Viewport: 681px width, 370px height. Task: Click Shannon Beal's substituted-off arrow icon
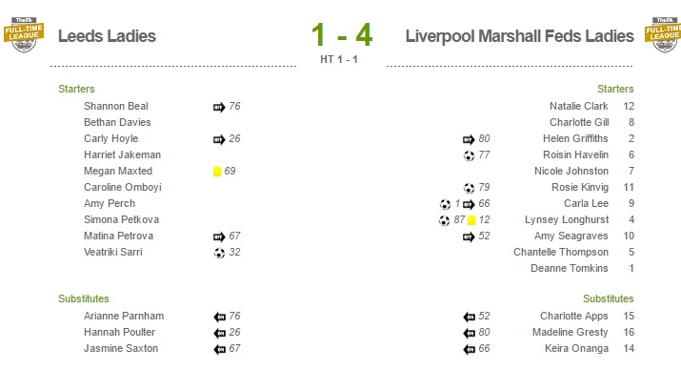pyautogui.click(x=219, y=107)
